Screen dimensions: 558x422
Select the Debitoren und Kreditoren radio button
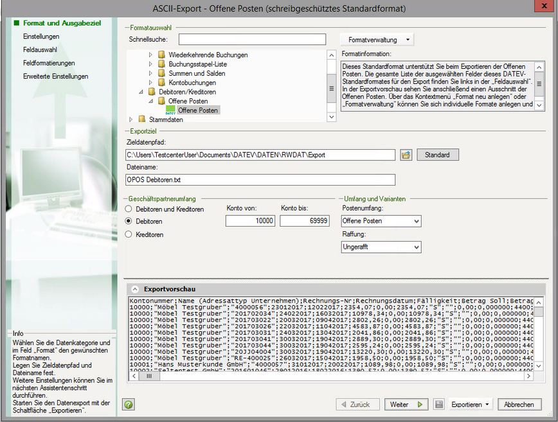tap(129, 209)
